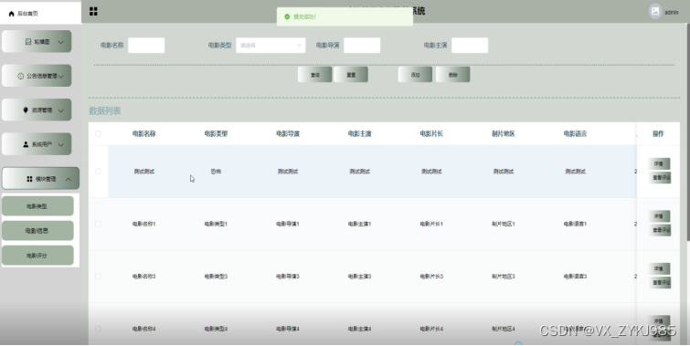Click the 电影导演 search input field
690x346 pixels.
362,46
